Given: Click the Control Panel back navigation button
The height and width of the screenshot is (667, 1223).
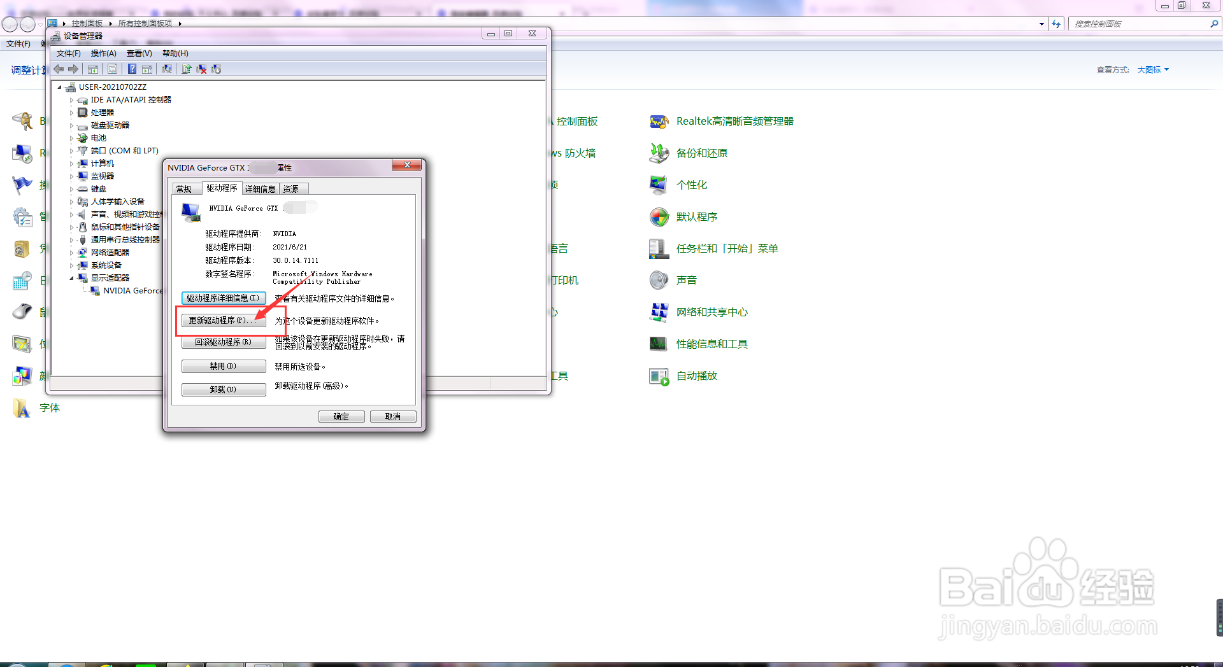Looking at the screenshot, I should click(10, 24).
